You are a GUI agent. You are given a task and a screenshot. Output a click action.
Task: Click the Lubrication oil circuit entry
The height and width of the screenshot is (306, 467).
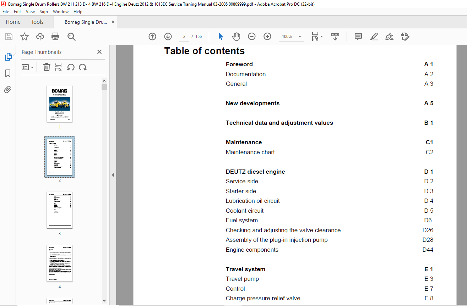click(253, 201)
